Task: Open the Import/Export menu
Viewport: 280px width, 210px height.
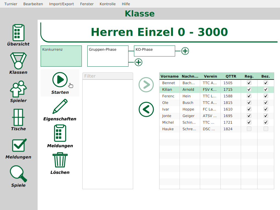Action: [x=61, y=4]
